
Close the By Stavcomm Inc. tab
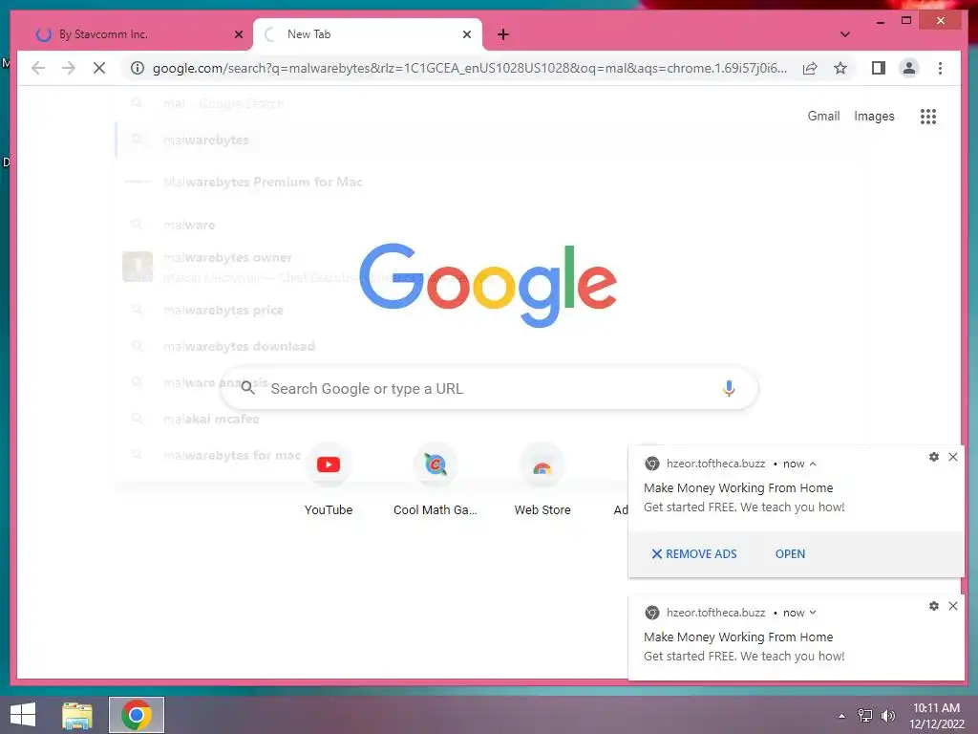pyautogui.click(x=238, y=34)
